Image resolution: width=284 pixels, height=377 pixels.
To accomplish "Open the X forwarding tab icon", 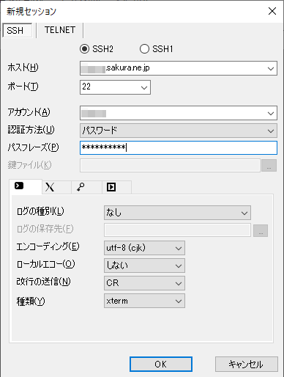I will (56, 188).
